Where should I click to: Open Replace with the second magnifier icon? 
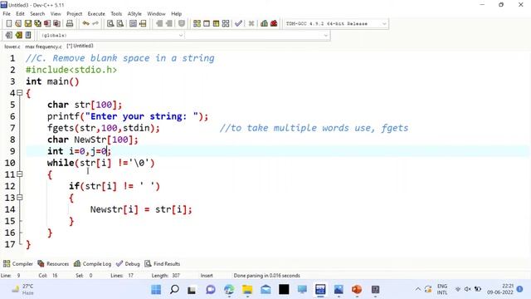[x=120, y=23]
